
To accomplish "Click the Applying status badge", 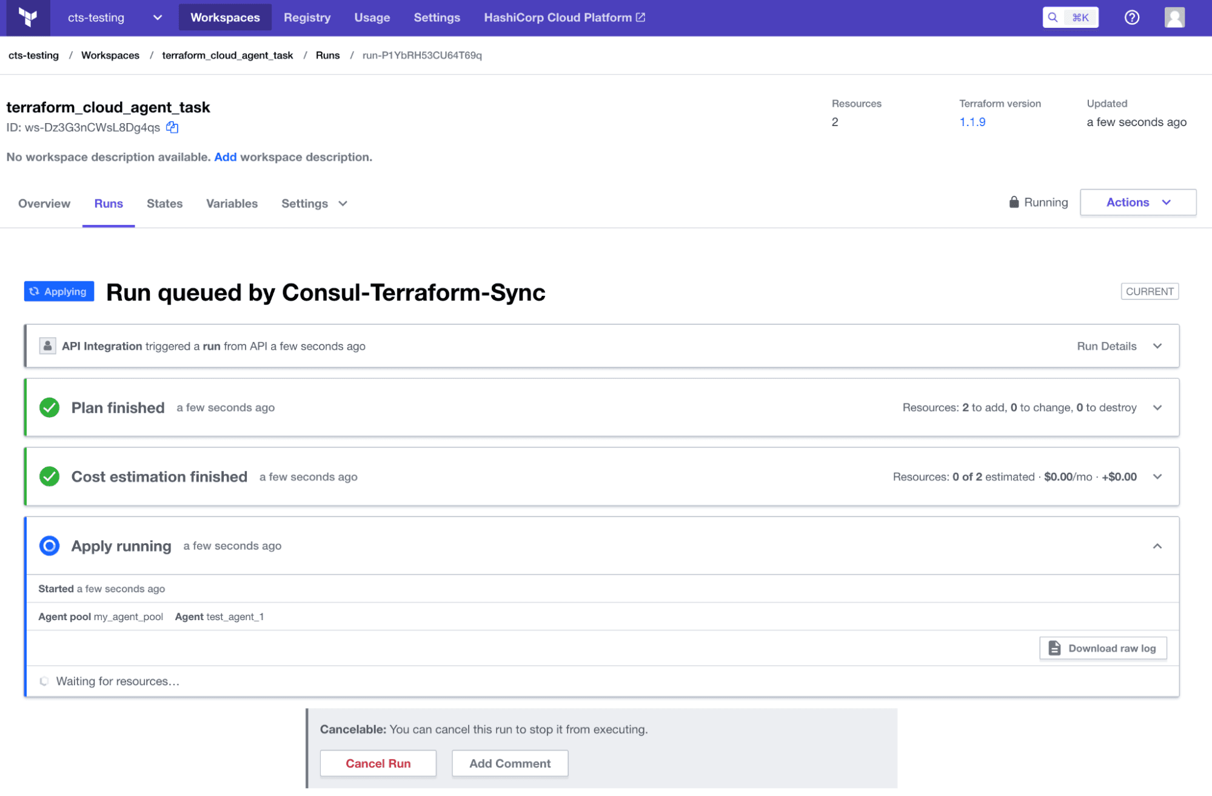I will (x=59, y=292).
